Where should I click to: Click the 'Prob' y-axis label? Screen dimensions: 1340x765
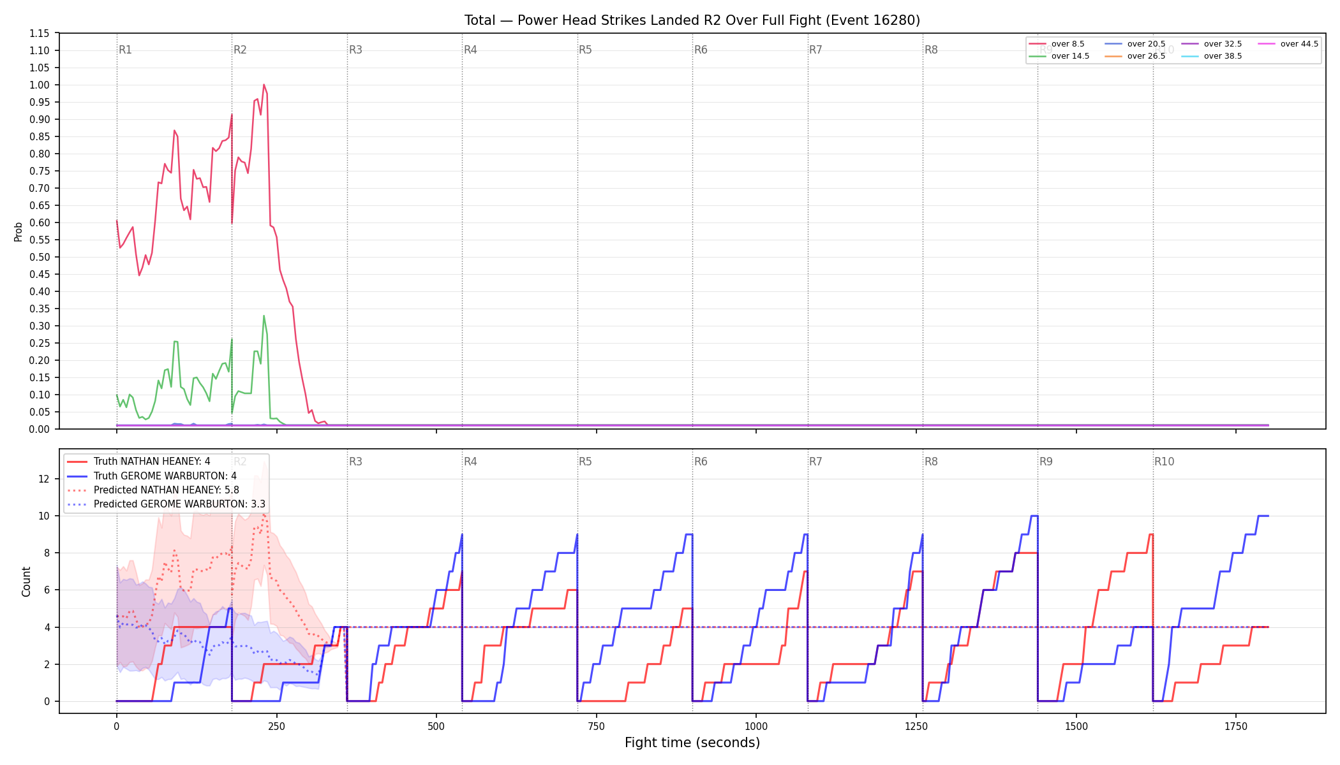coord(19,231)
